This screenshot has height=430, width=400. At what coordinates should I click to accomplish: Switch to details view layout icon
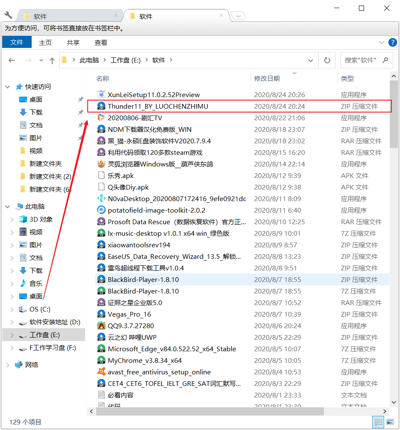pyautogui.click(x=379, y=422)
